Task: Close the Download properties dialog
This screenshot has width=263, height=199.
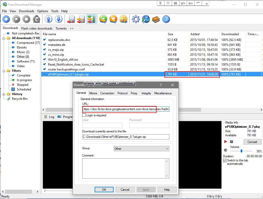Action: pyautogui.click(x=172, y=85)
